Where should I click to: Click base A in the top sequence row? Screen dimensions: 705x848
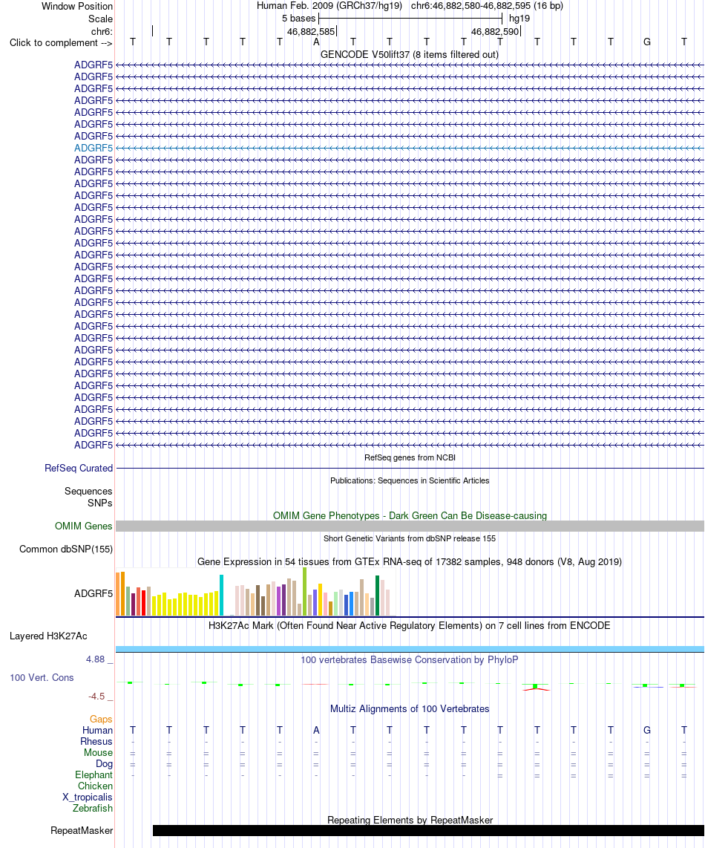pos(316,42)
